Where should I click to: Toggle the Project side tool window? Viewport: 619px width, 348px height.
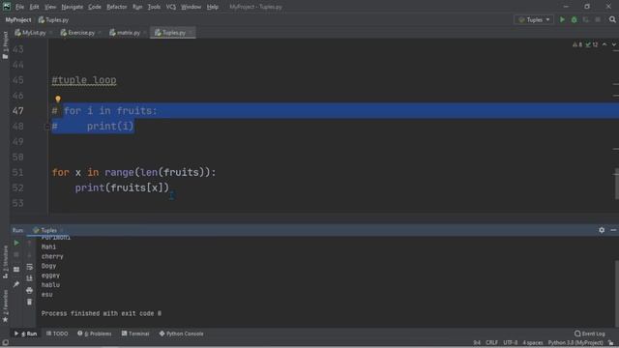coord(5,45)
